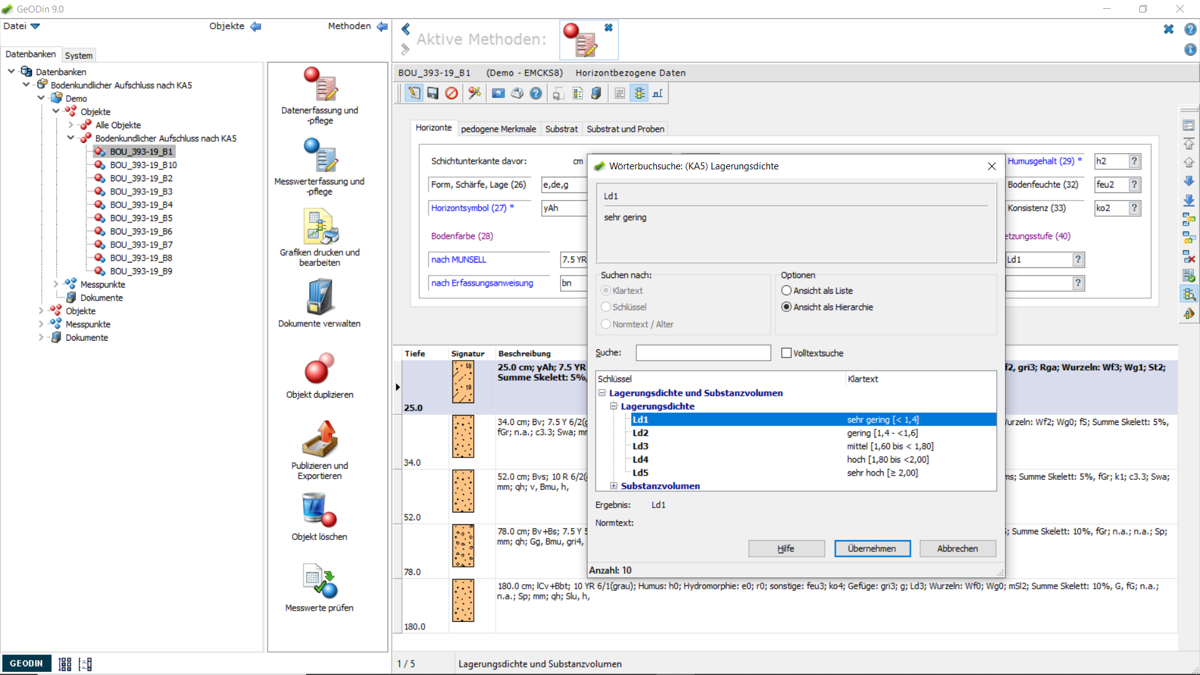Click the blue file box toolbar icon
Image resolution: width=1200 pixels, height=675 pixels.
tap(596, 93)
